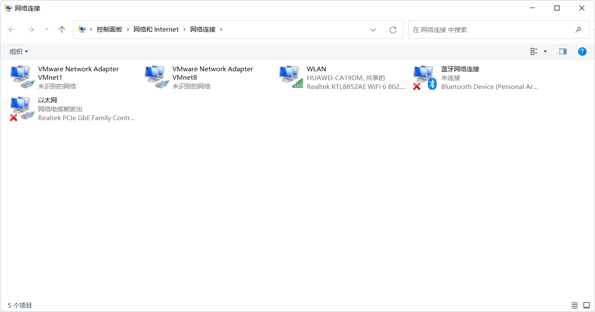Click the change view layout button
The width and height of the screenshot is (595, 312).
coord(534,51)
